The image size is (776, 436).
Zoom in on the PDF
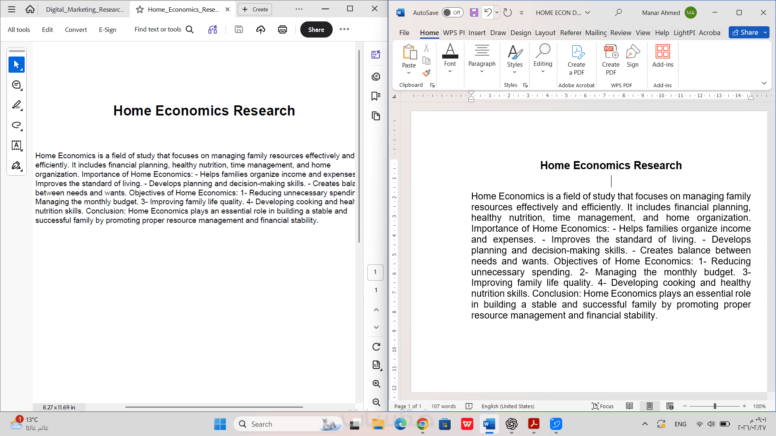(x=376, y=384)
